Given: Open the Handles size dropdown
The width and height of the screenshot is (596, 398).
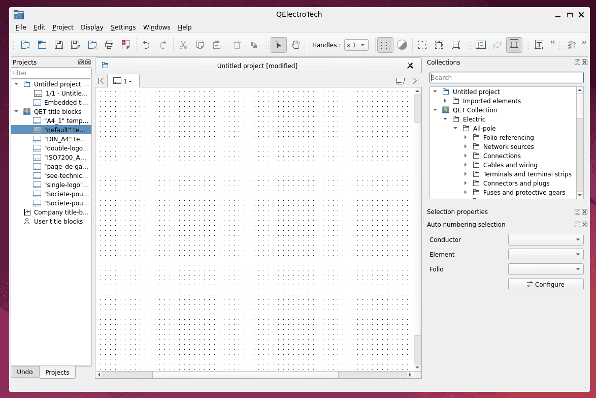Looking at the screenshot, I should point(356,45).
